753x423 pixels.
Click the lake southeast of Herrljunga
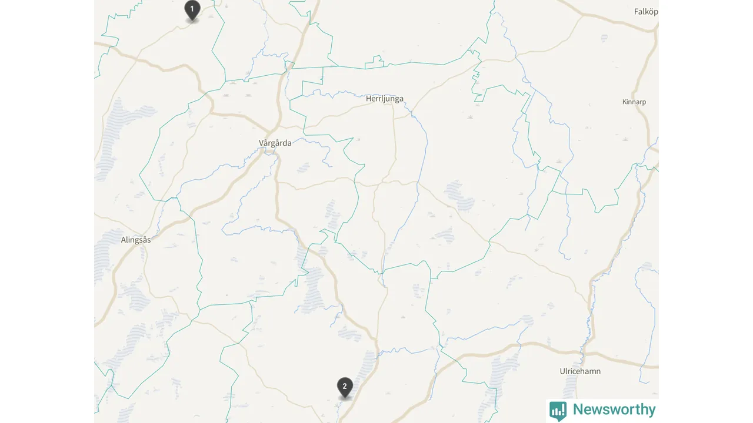pyautogui.click(x=460, y=196)
